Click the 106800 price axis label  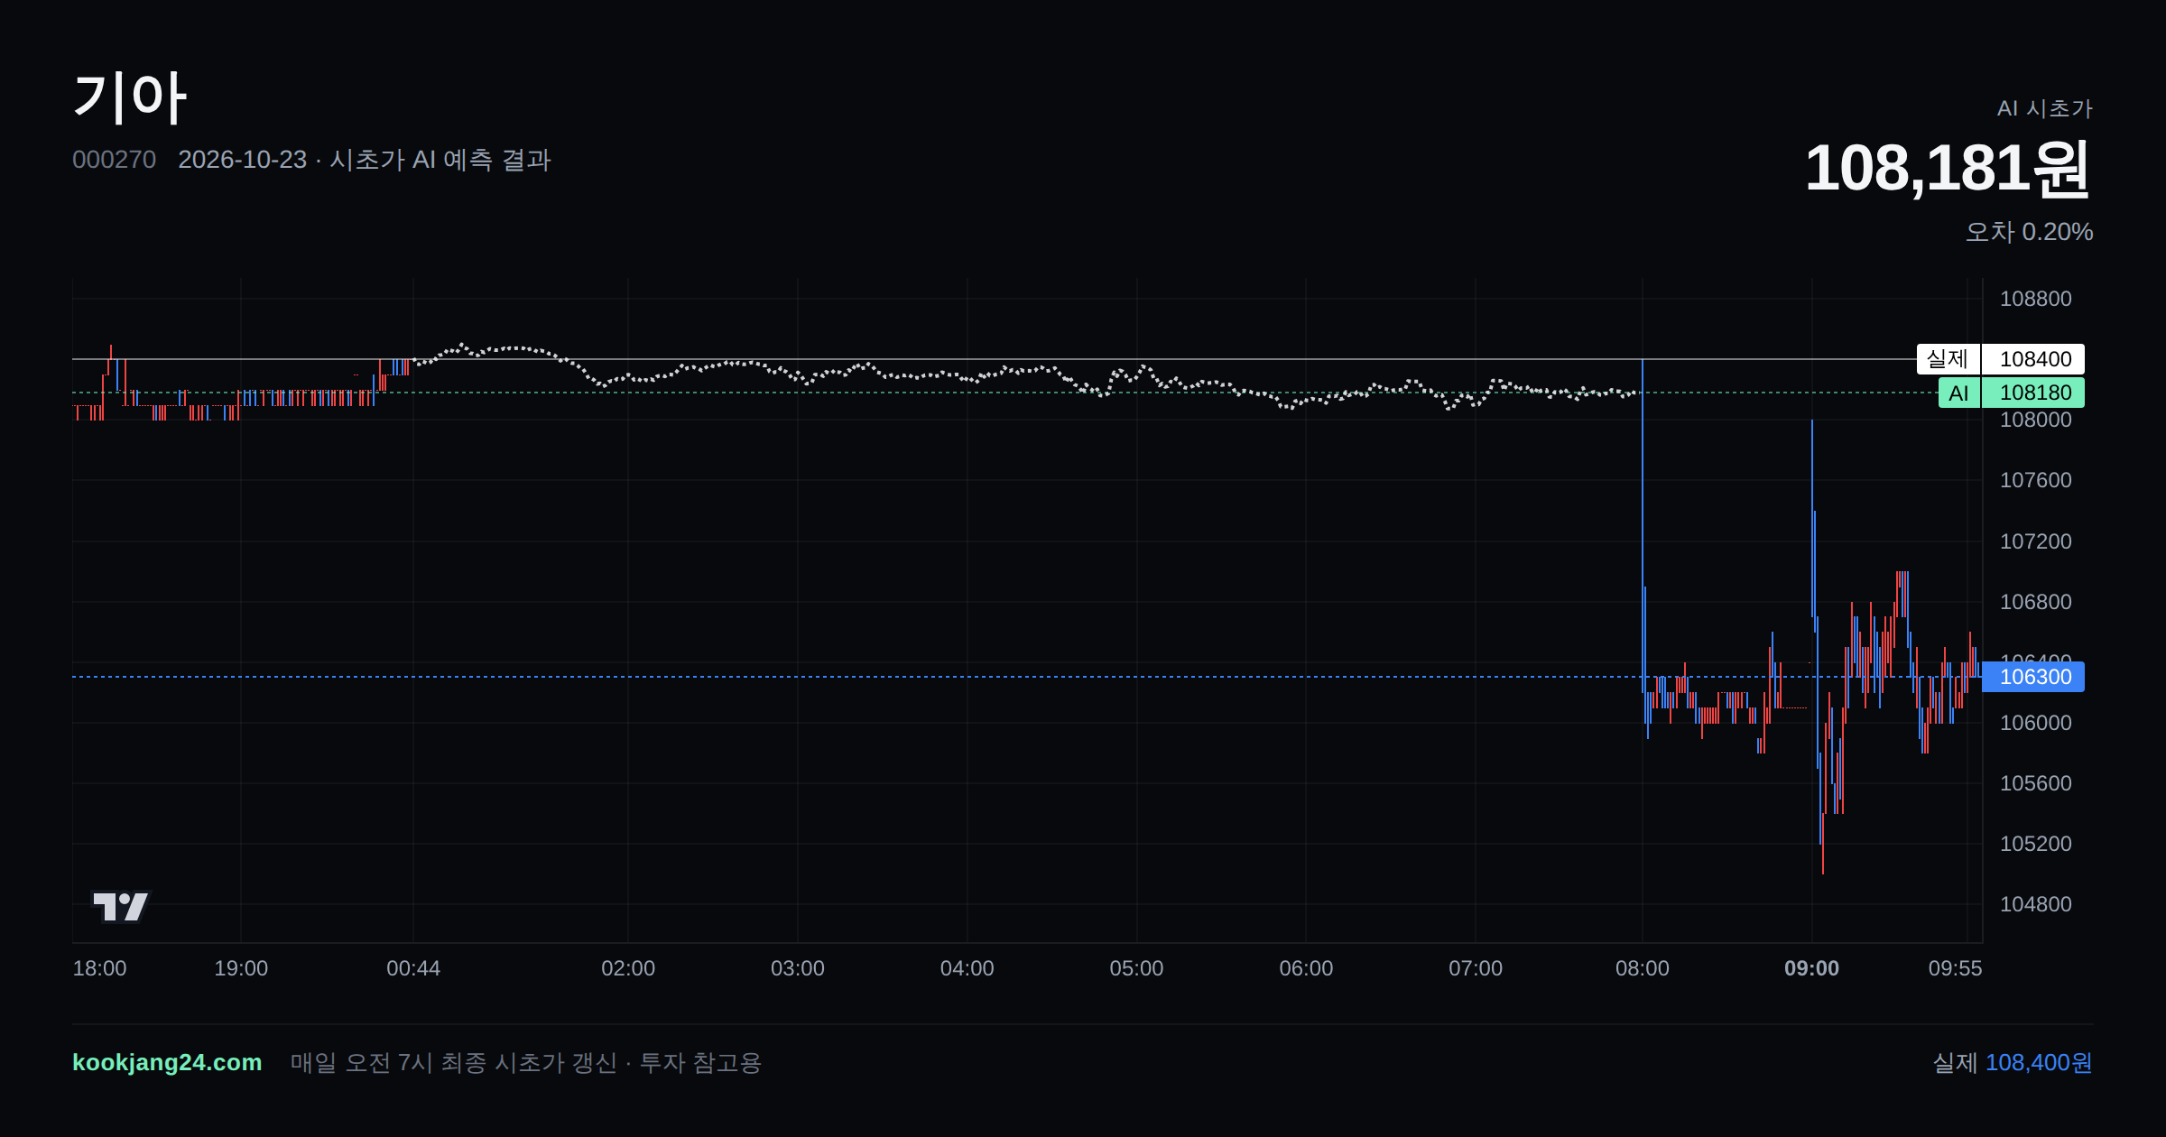pyautogui.click(x=2035, y=602)
